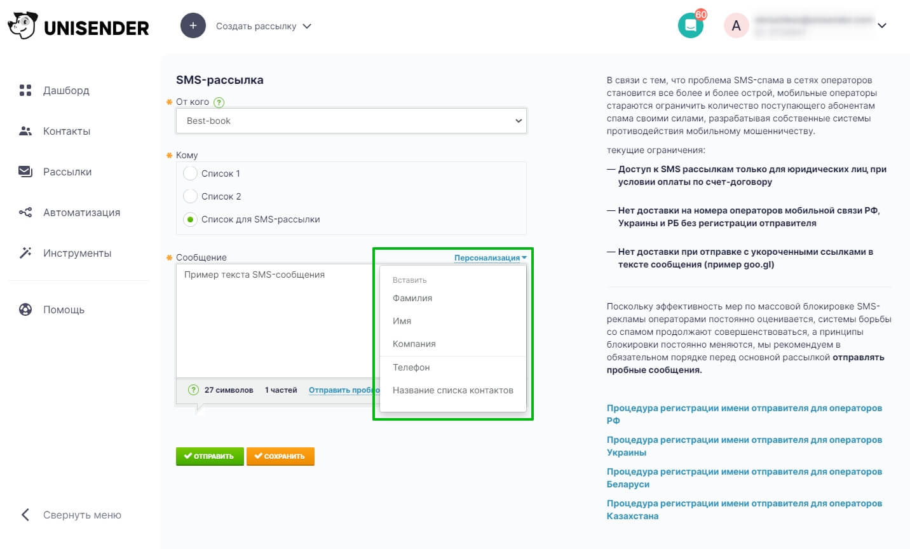Click the orange Сохранить button
Viewport: 910px width, 549px height.
pos(280,456)
